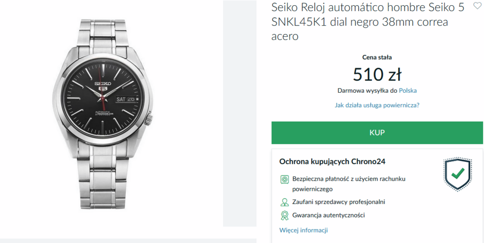Click the 510 zł price

377,74
